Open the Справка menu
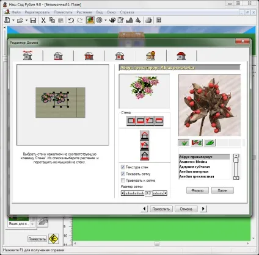 pyautogui.click(x=127, y=12)
